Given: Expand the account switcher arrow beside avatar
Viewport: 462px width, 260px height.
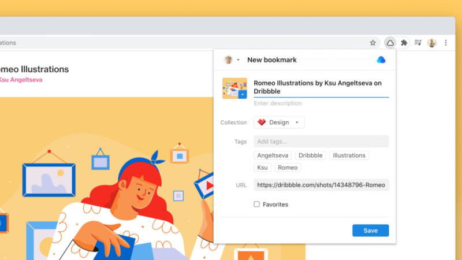Looking at the screenshot, I should click(x=238, y=60).
